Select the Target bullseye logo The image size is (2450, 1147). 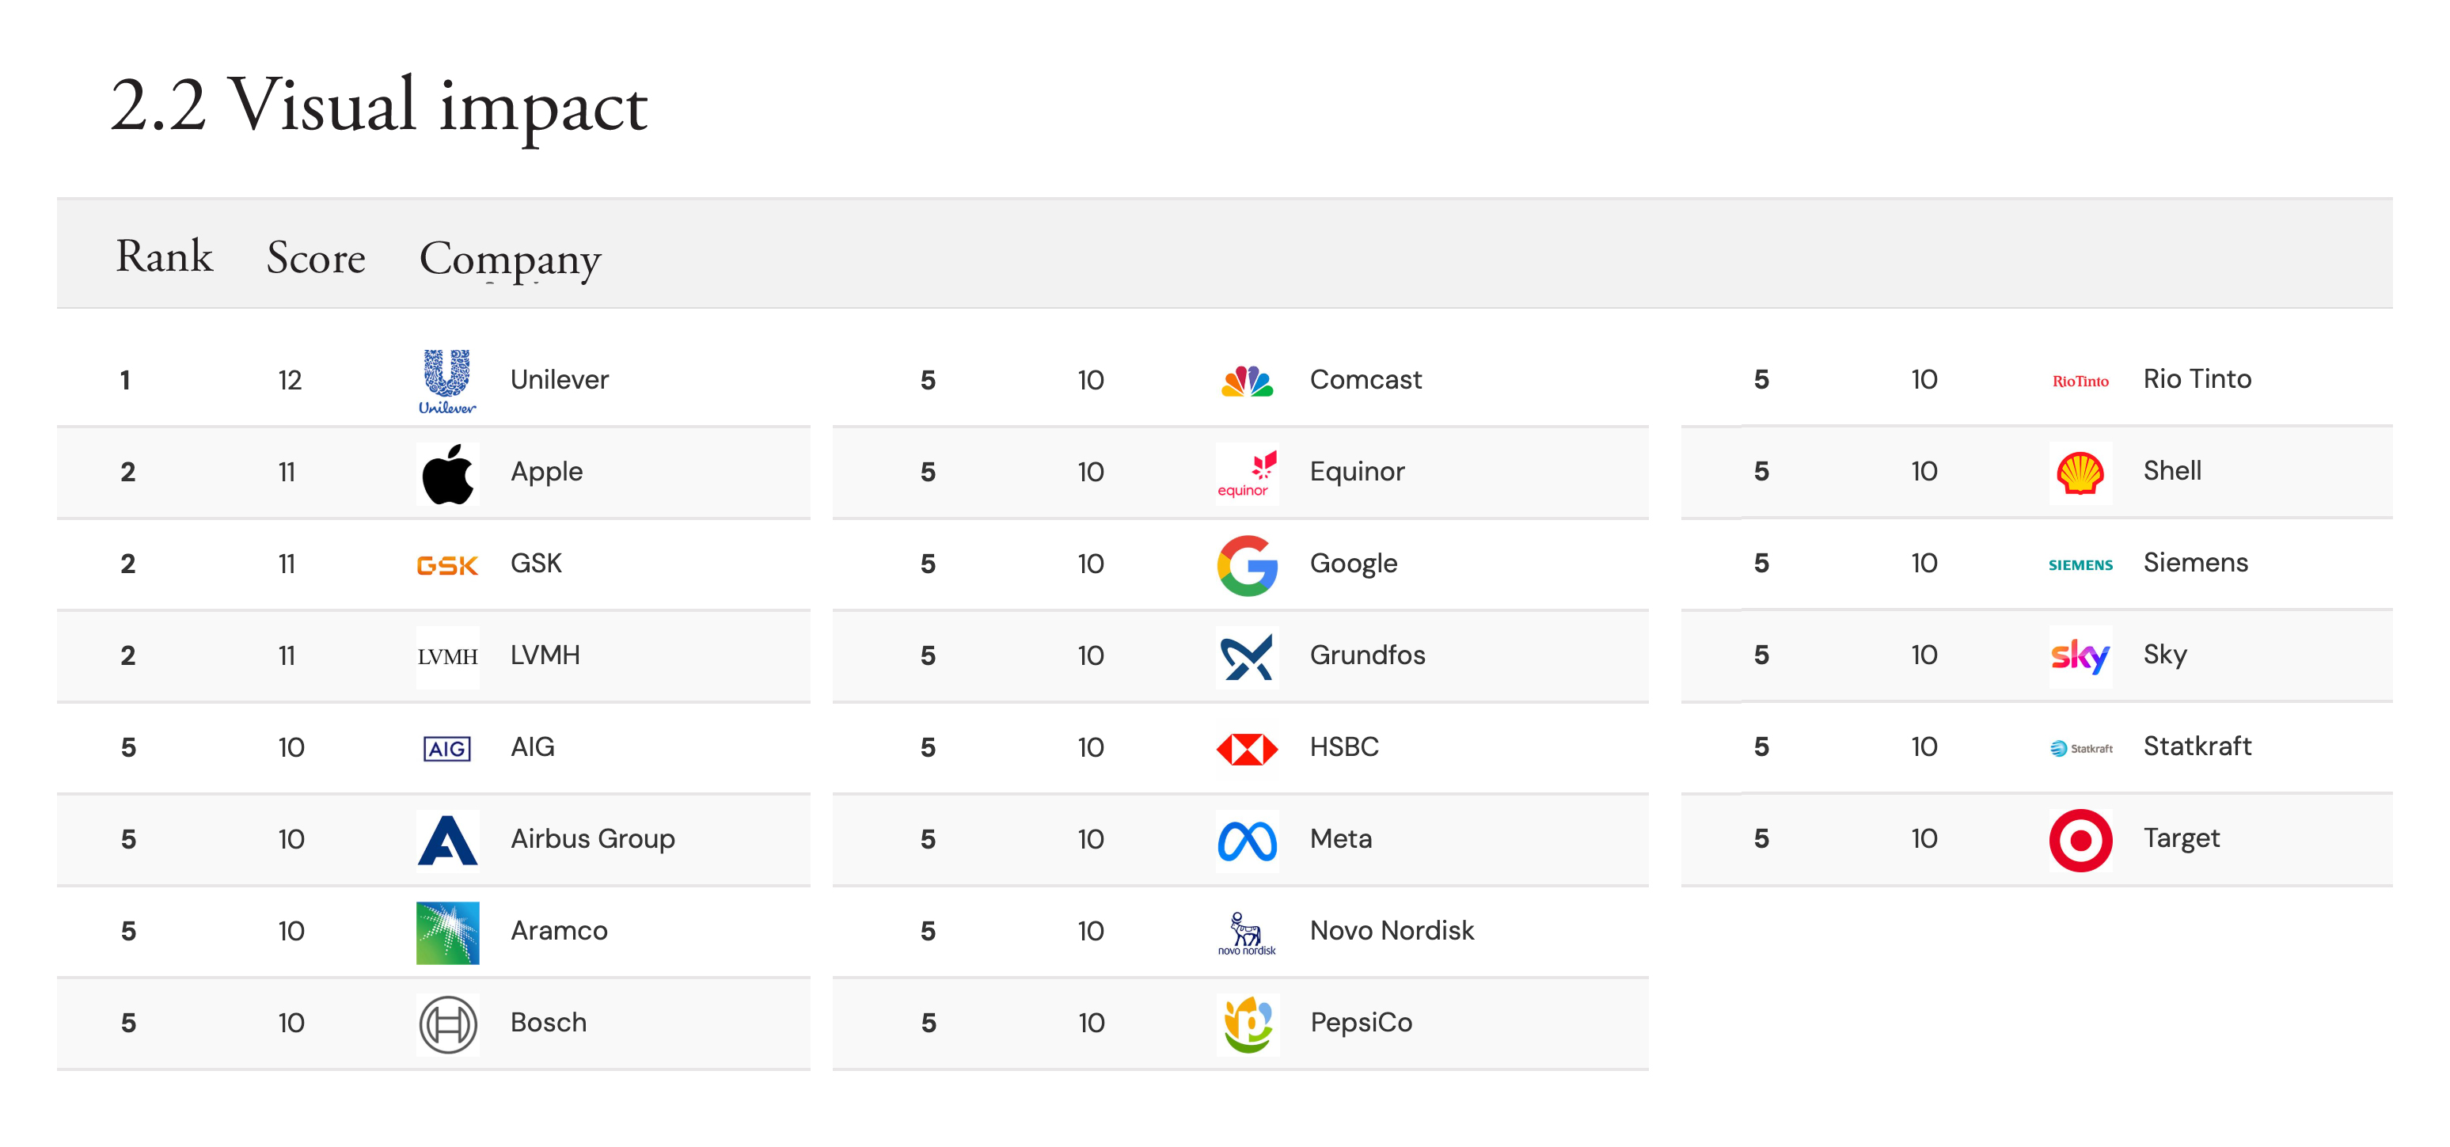(2080, 840)
